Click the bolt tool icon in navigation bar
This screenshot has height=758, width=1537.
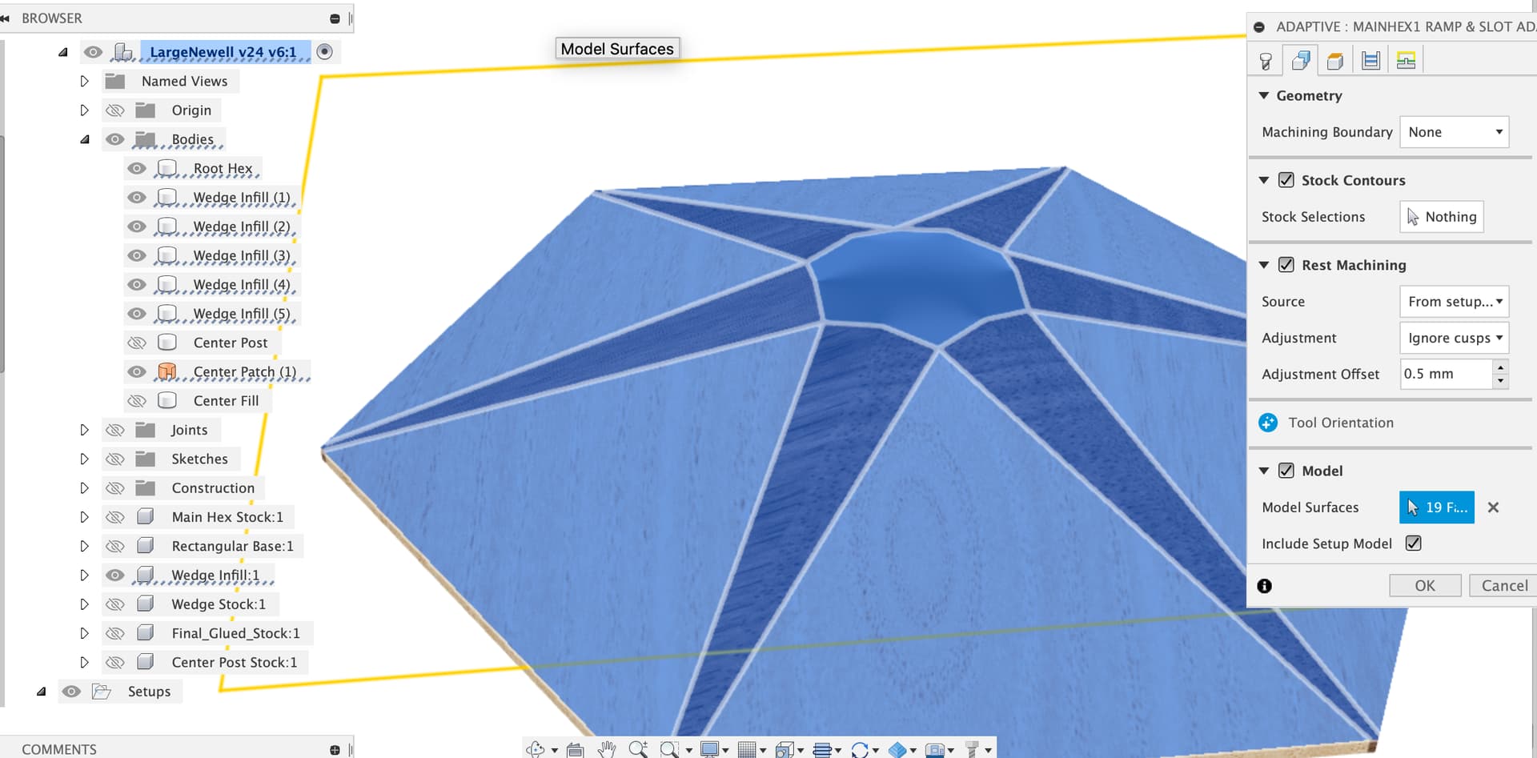[x=972, y=749]
